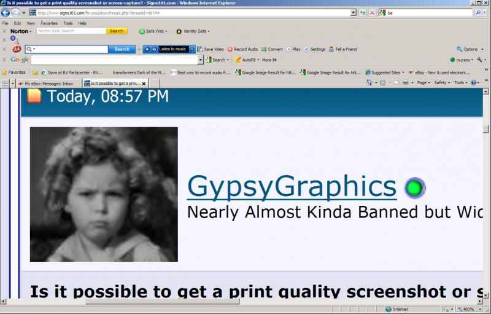Click the search box containing 'be'

click(x=429, y=13)
